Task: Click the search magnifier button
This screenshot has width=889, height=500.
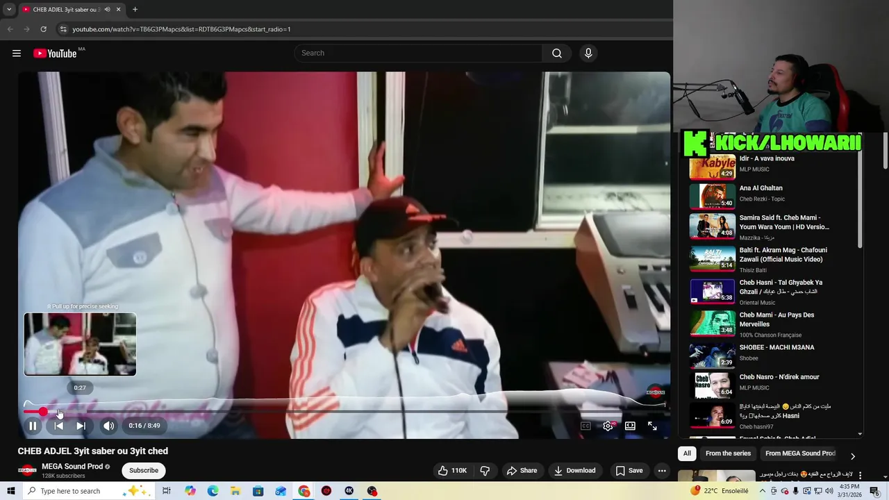Action: click(557, 53)
